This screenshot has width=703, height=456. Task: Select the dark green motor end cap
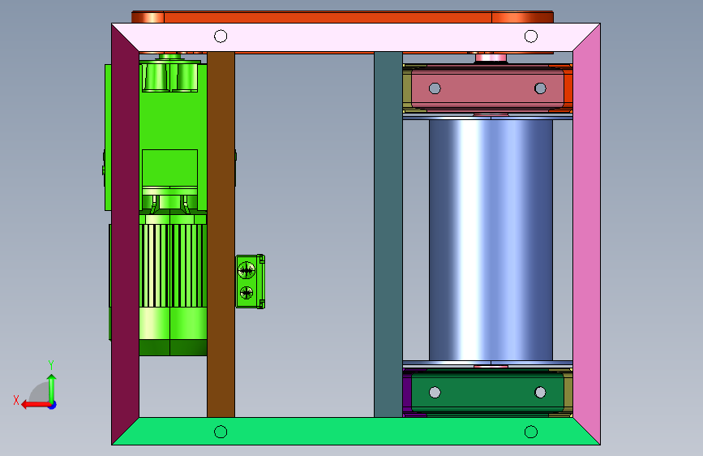(173, 348)
